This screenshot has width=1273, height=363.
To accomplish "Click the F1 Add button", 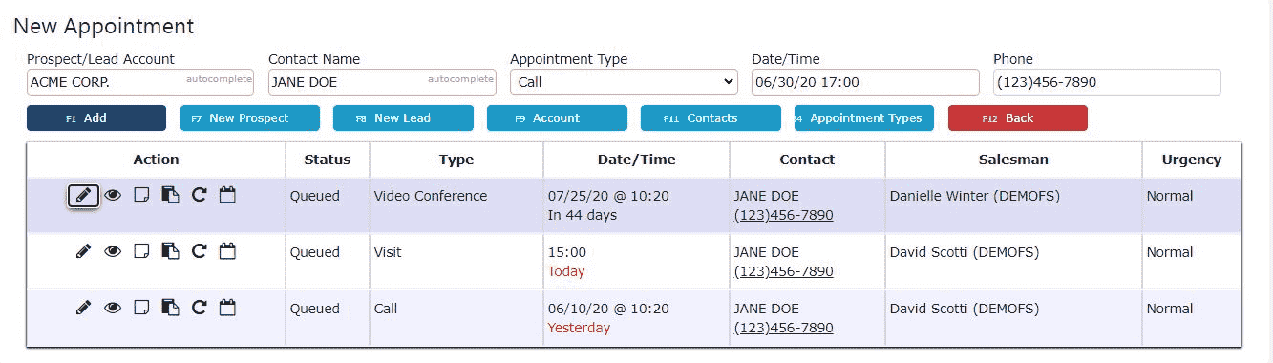I will pyautogui.click(x=96, y=118).
